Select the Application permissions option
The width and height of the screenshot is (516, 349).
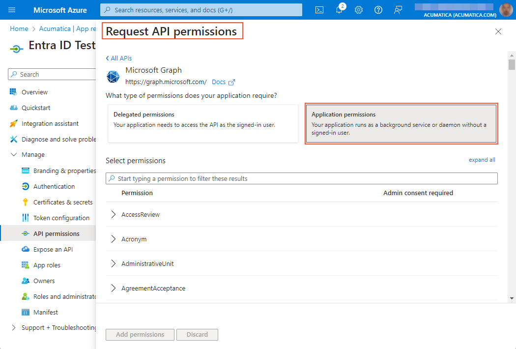[401, 123]
